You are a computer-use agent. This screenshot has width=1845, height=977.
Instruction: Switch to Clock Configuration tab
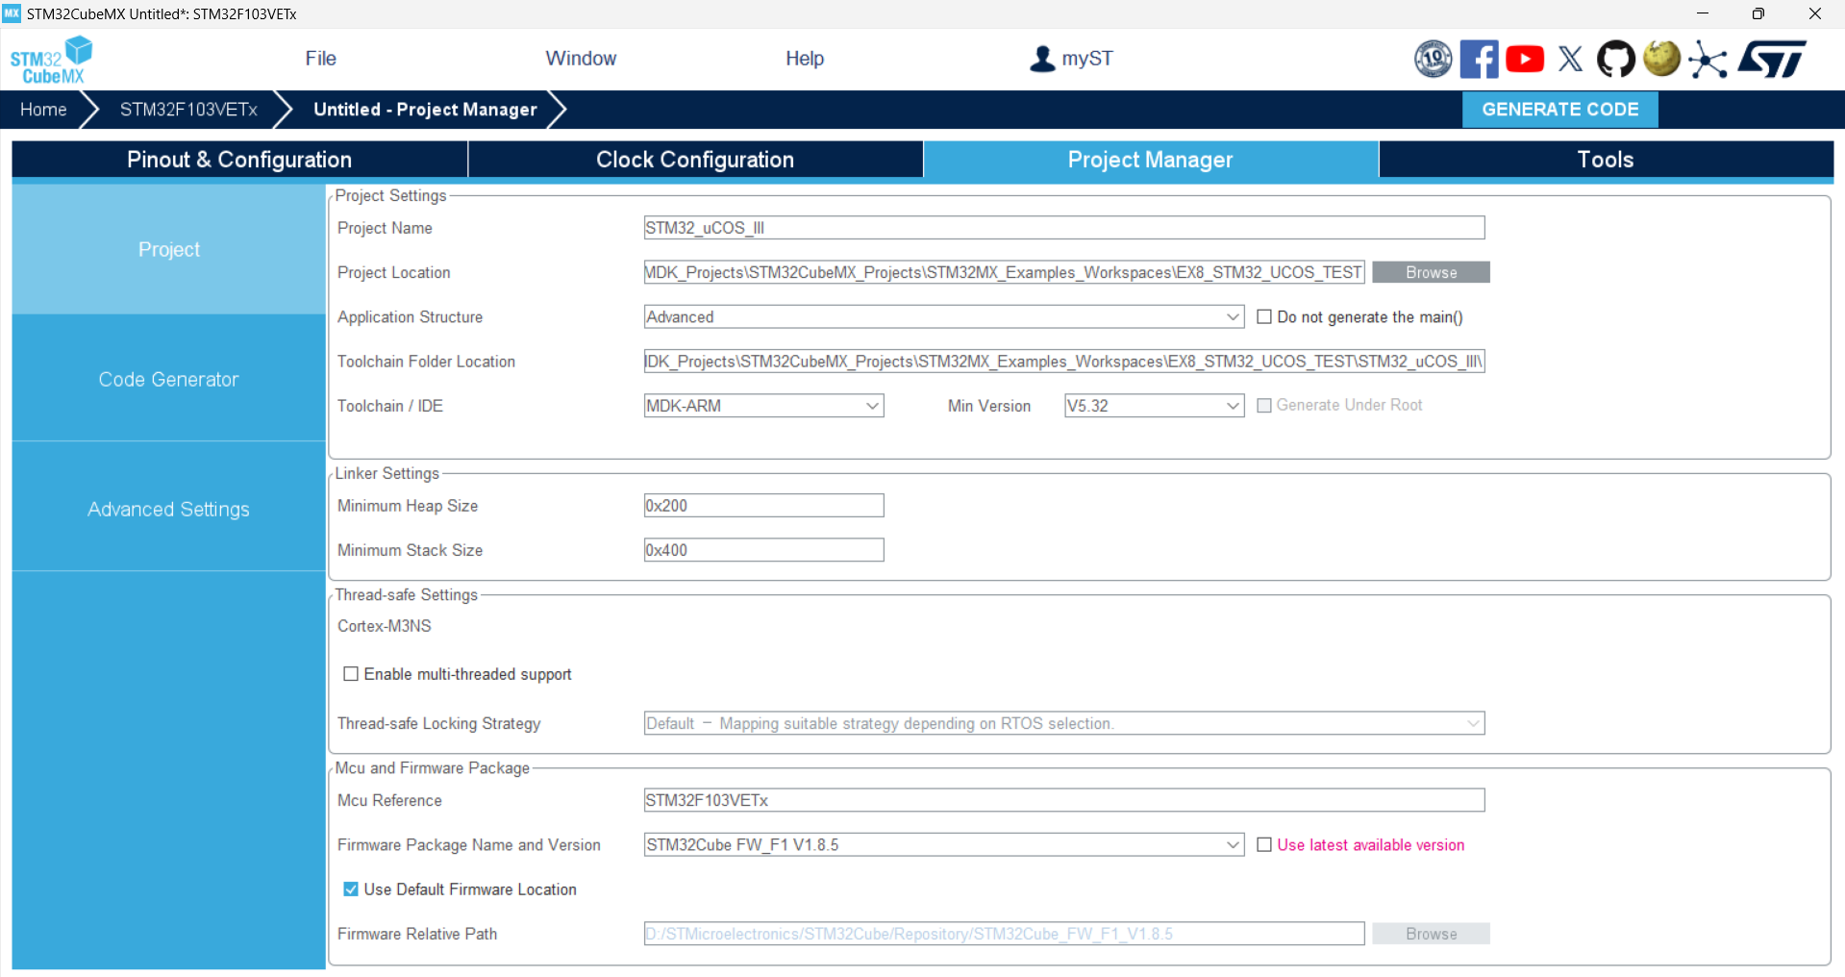(695, 160)
